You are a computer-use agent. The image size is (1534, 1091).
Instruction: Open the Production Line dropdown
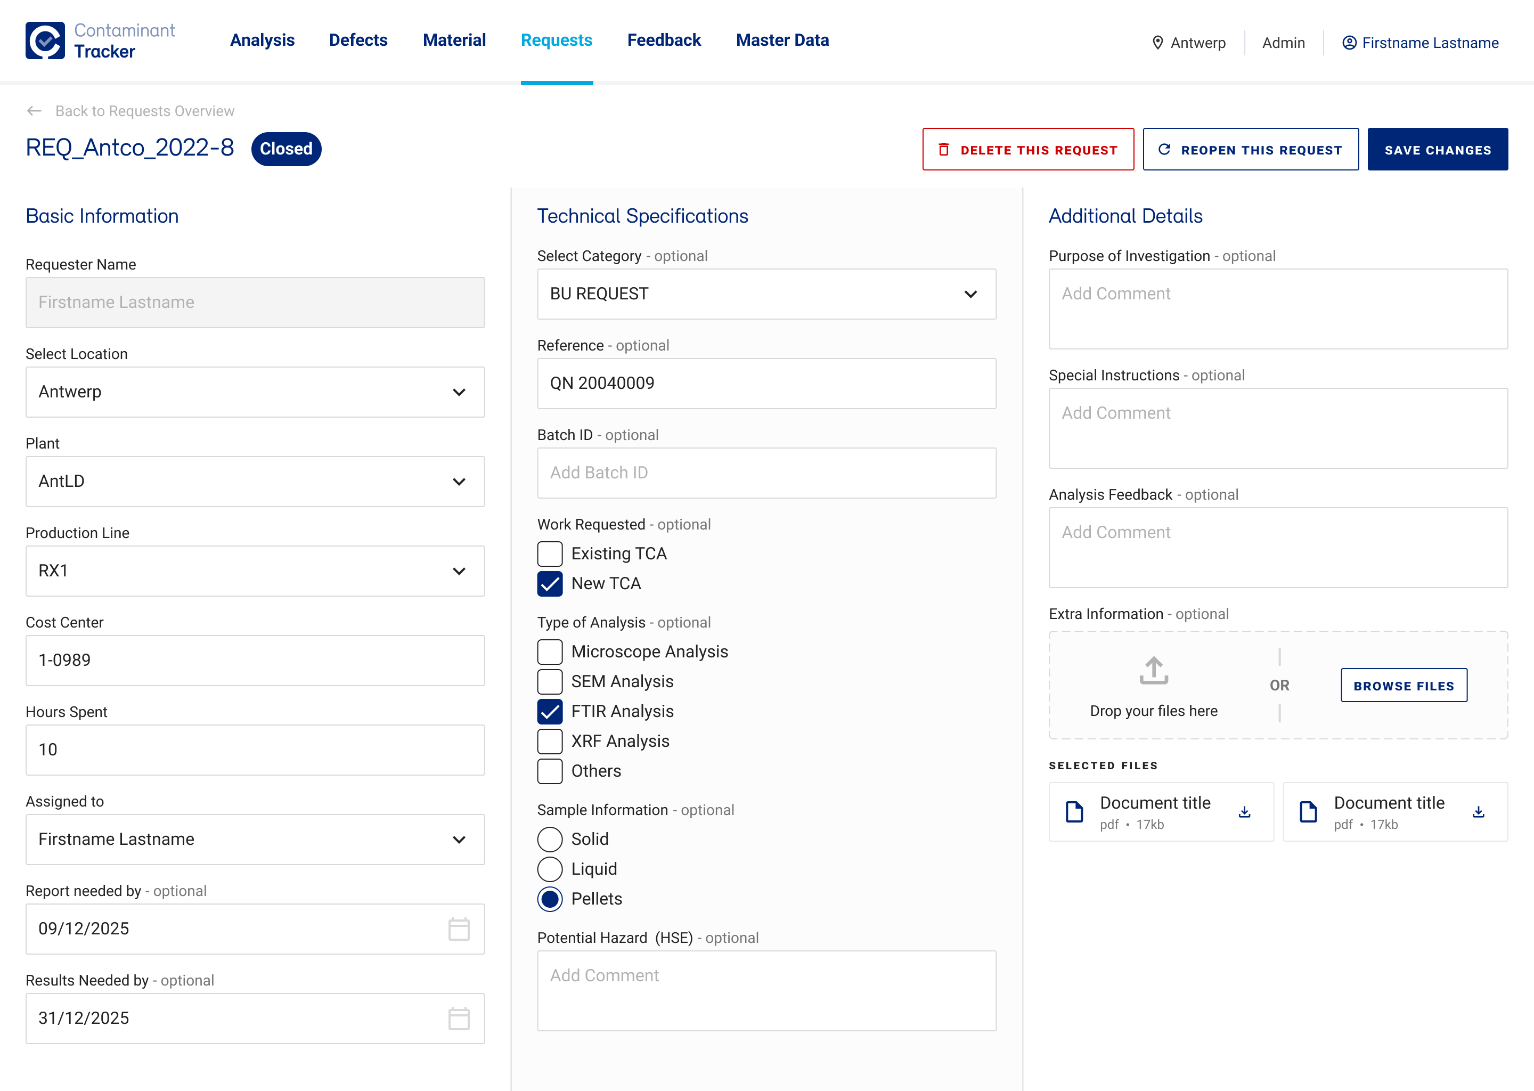[255, 571]
